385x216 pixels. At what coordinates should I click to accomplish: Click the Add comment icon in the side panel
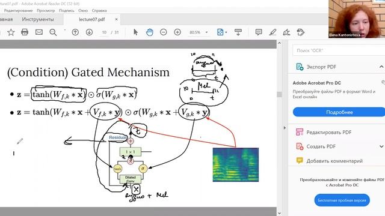pyautogui.click(x=300, y=160)
